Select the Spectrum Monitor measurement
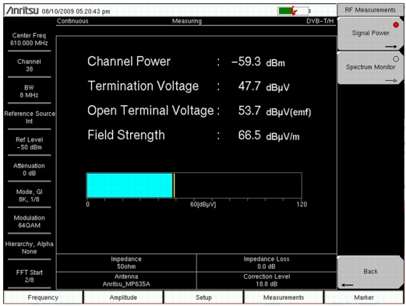The width and height of the screenshot is (406, 306). (370, 68)
